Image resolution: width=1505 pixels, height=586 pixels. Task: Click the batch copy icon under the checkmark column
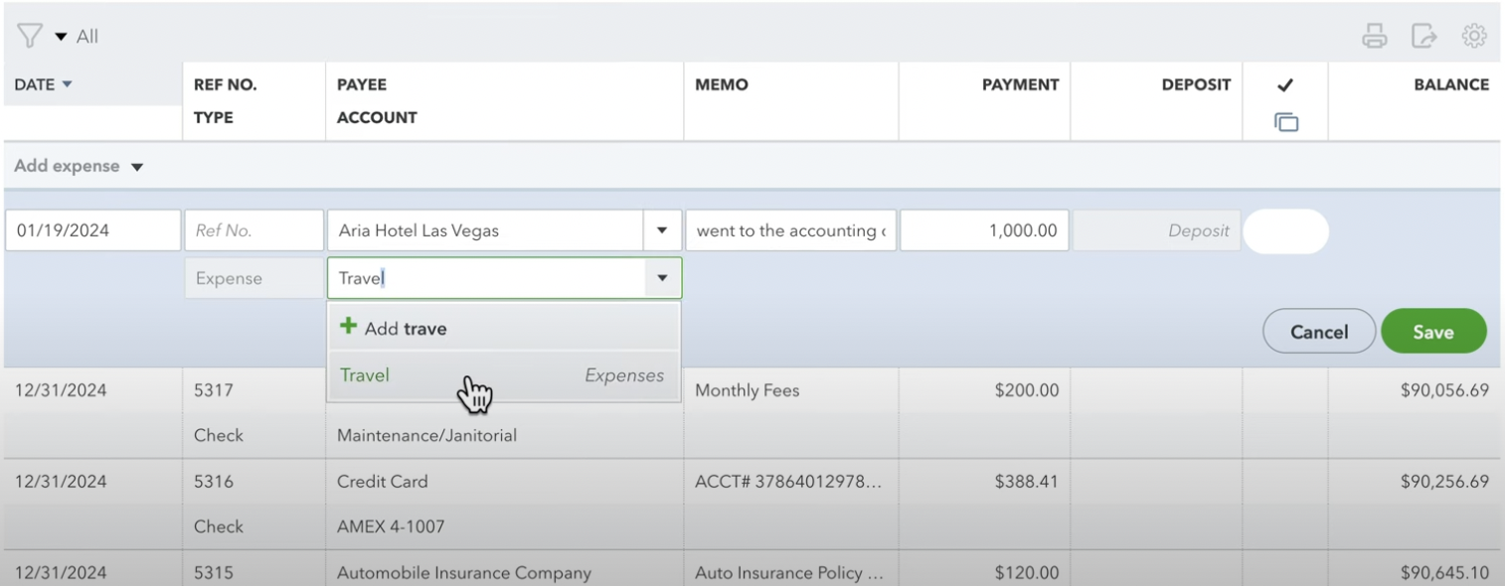coord(1286,120)
